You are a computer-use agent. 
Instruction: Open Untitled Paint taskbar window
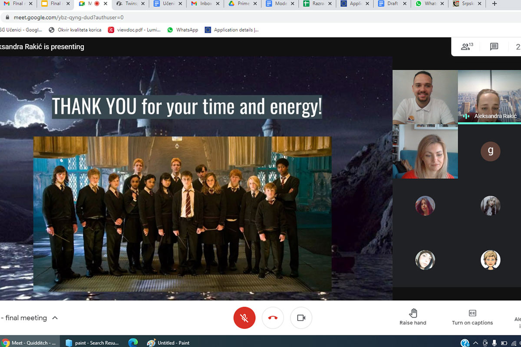(x=168, y=343)
